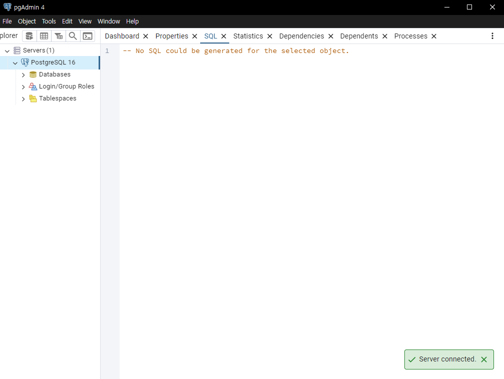Screen dimensions: 504x379
Task: Switch to the Dependents tab
Action: click(x=359, y=36)
